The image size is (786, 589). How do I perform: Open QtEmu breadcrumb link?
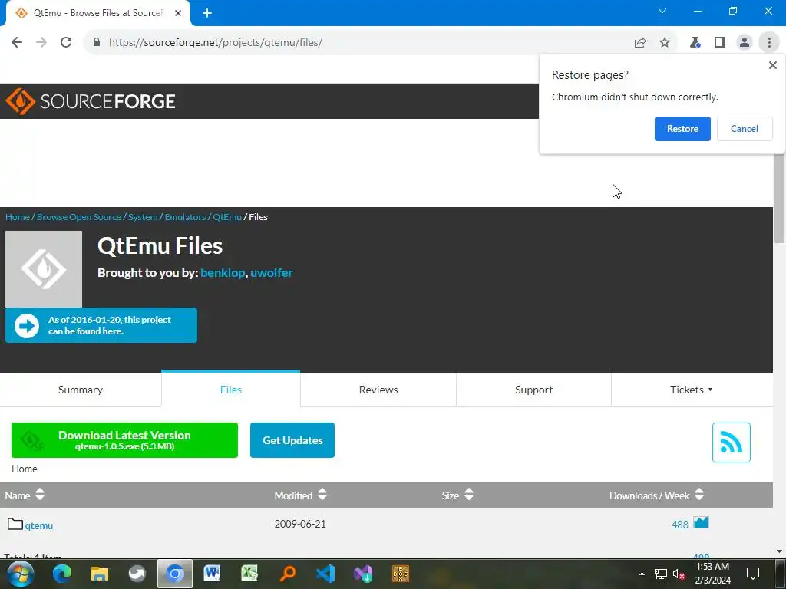point(227,217)
